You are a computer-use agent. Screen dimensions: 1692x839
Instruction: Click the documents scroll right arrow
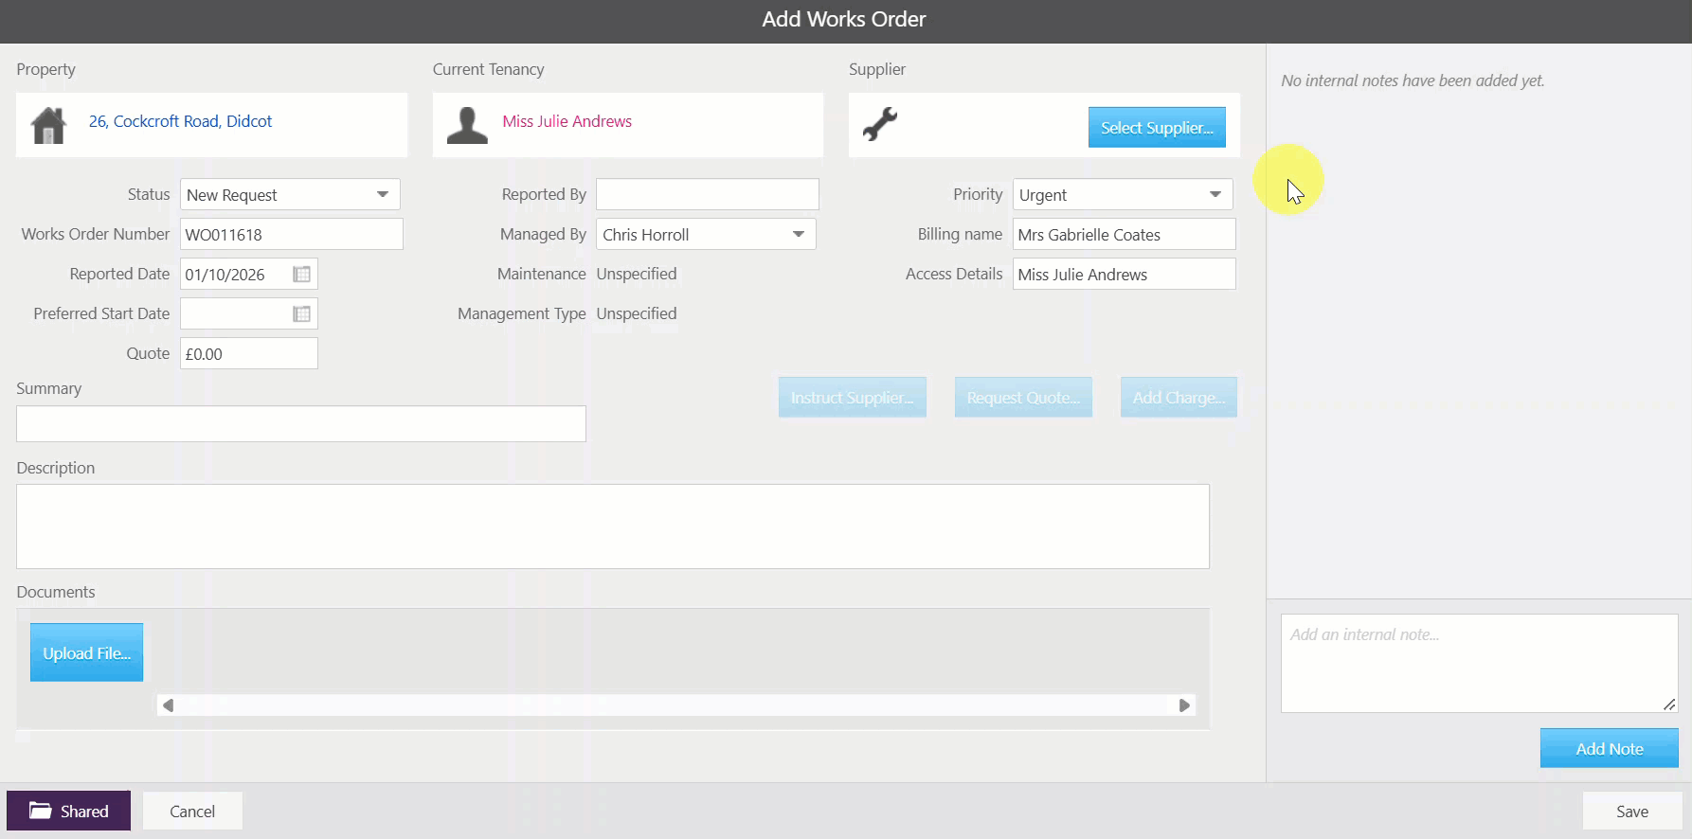pos(1184,705)
